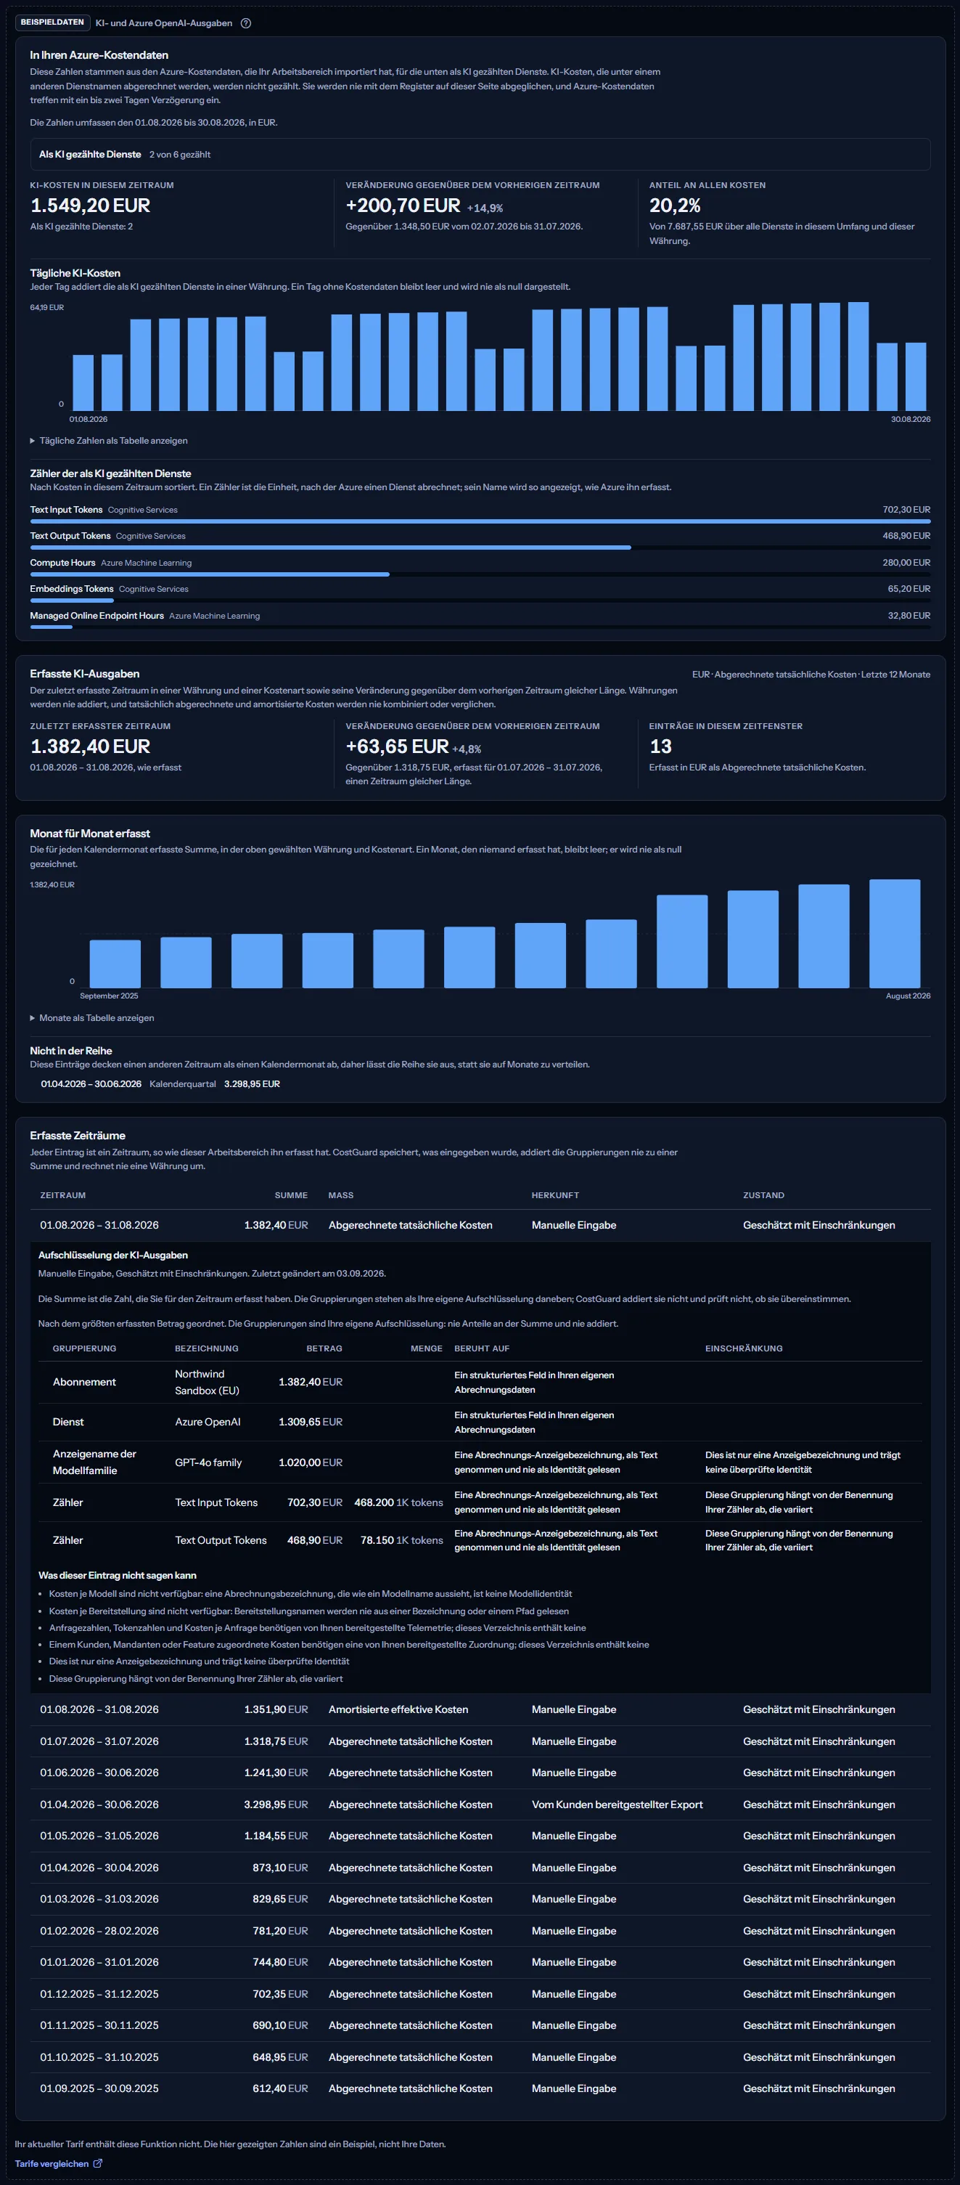Click the 468.200 token quantity

pos(374,1502)
